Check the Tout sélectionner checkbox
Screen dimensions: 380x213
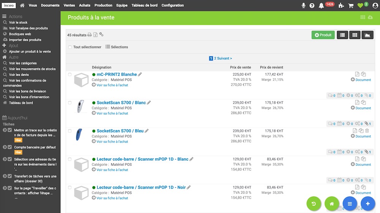click(70, 47)
